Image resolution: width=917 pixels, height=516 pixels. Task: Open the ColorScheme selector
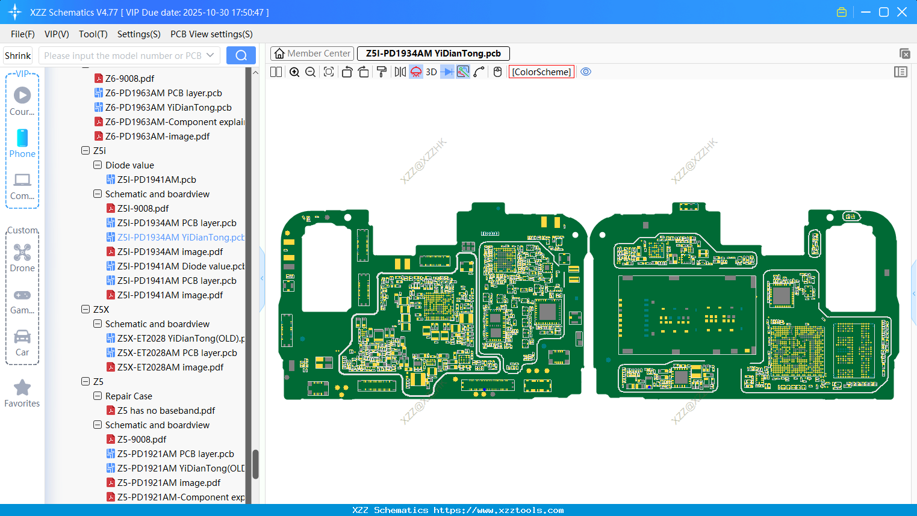(541, 72)
